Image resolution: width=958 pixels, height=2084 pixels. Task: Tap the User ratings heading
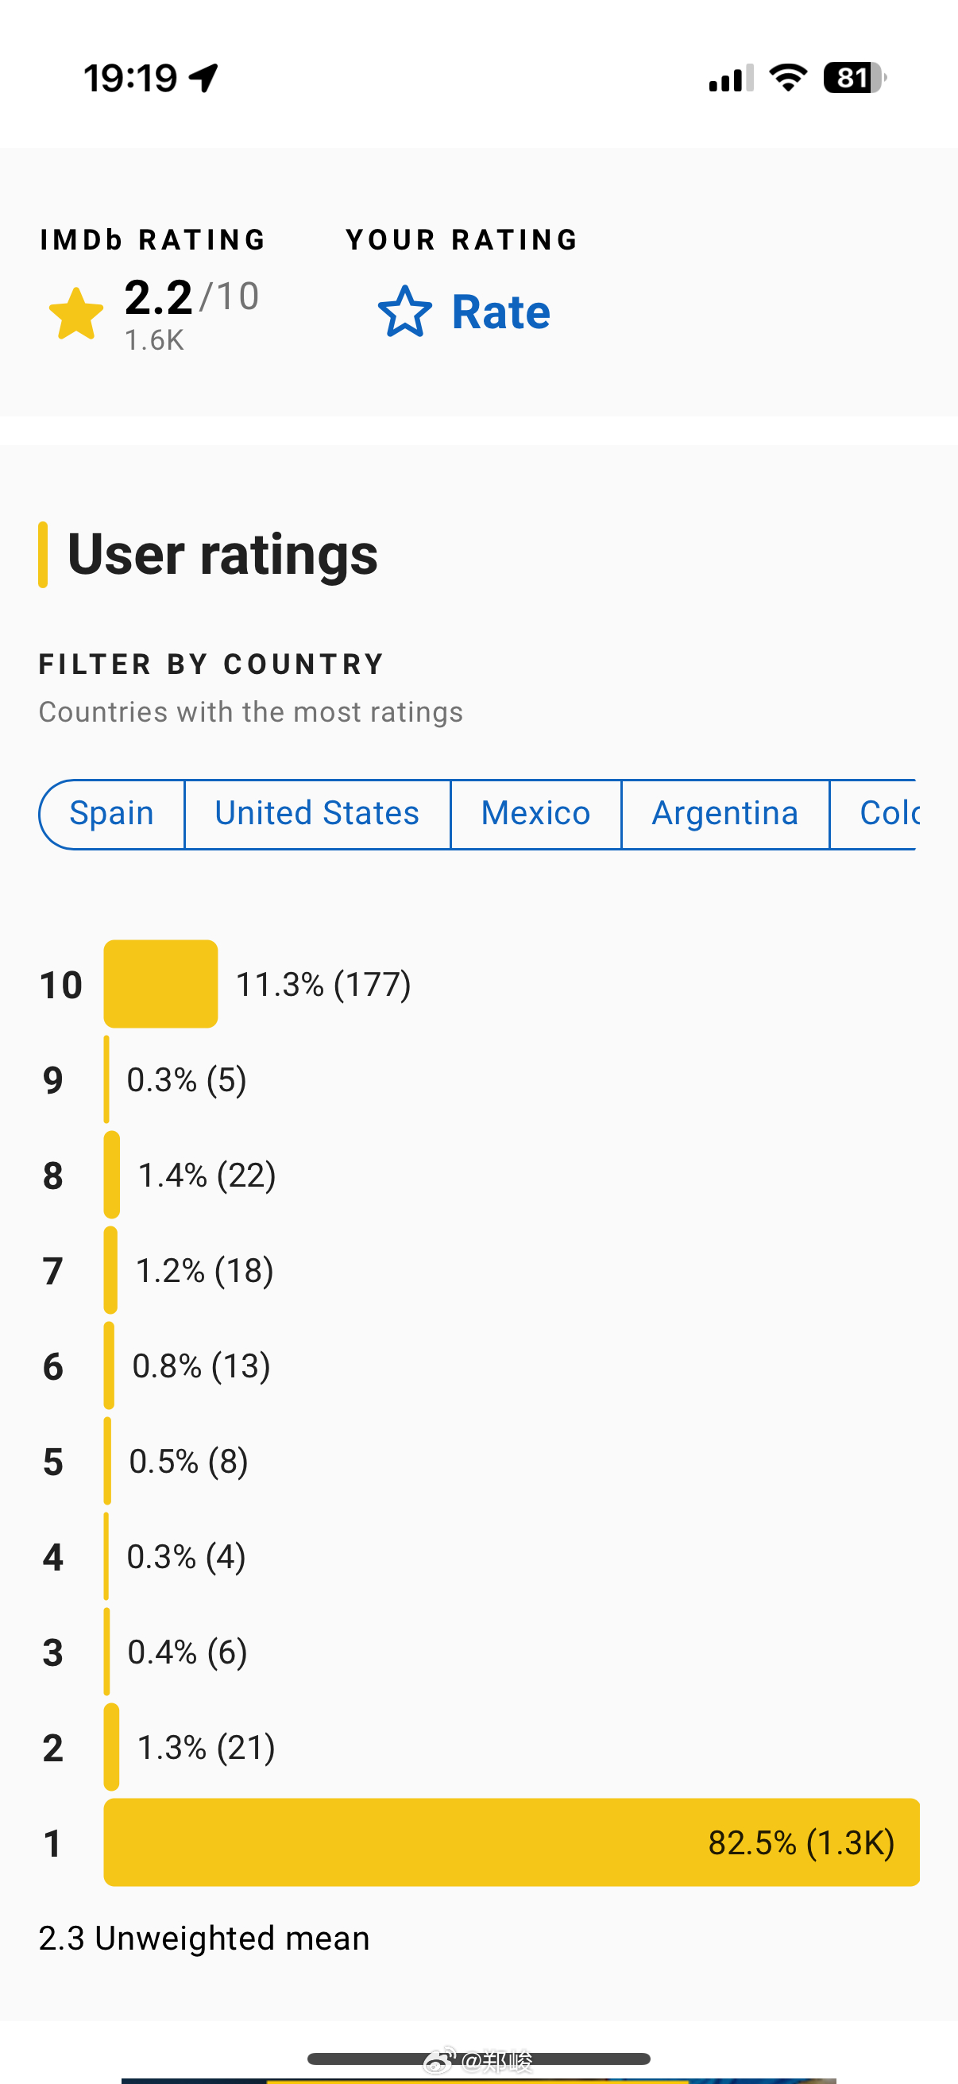[222, 554]
